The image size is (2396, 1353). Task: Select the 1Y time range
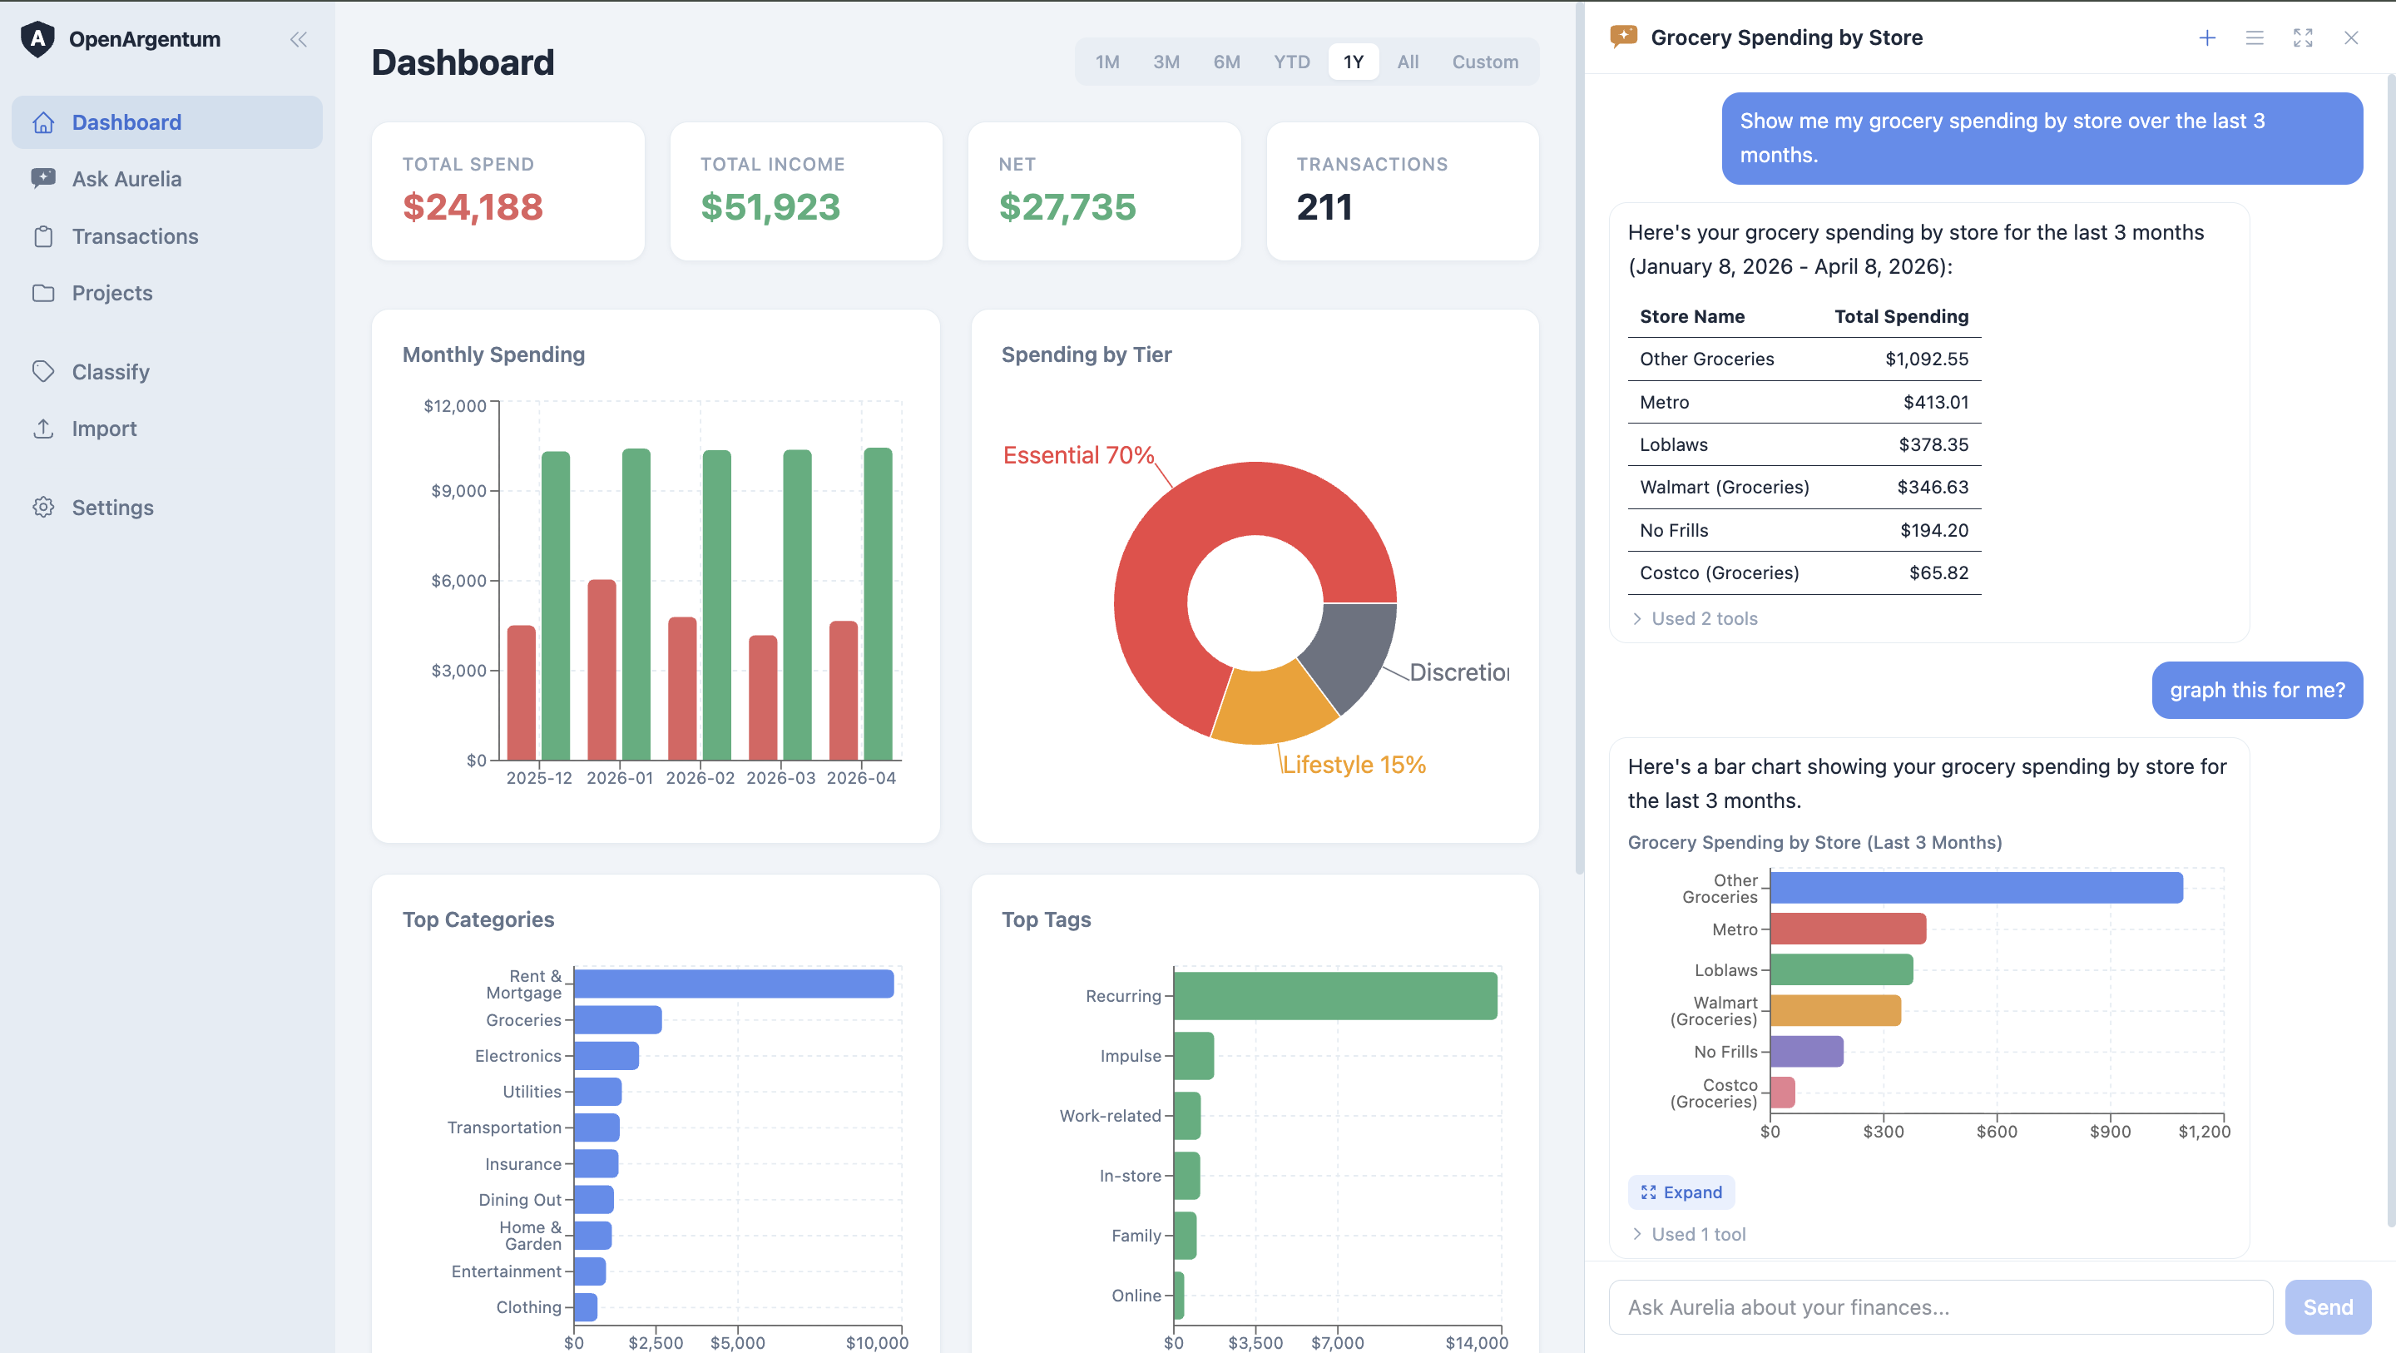1354,62
